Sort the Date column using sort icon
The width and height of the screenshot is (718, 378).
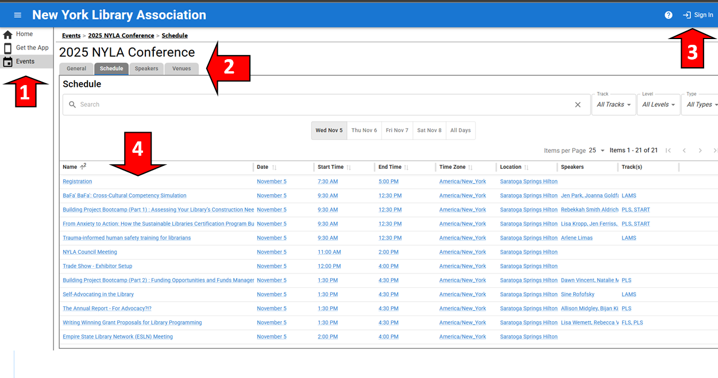tap(274, 168)
